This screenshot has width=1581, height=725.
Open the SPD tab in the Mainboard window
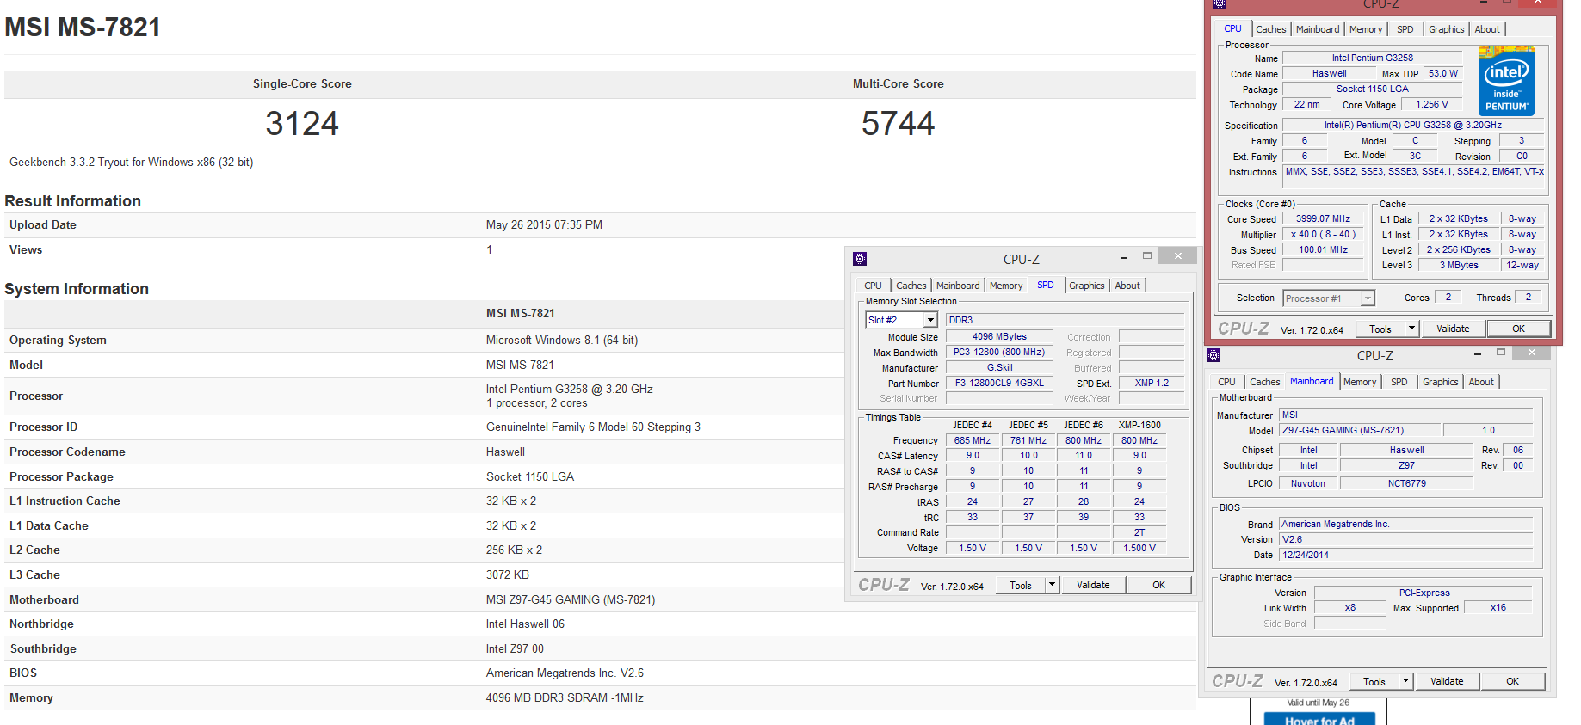pyautogui.click(x=1399, y=382)
